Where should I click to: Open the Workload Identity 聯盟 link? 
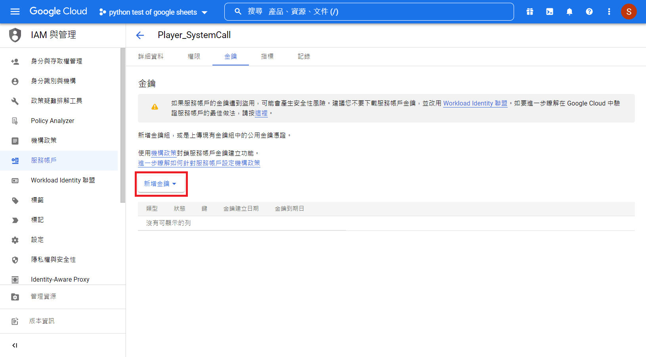pyautogui.click(x=475, y=103)
